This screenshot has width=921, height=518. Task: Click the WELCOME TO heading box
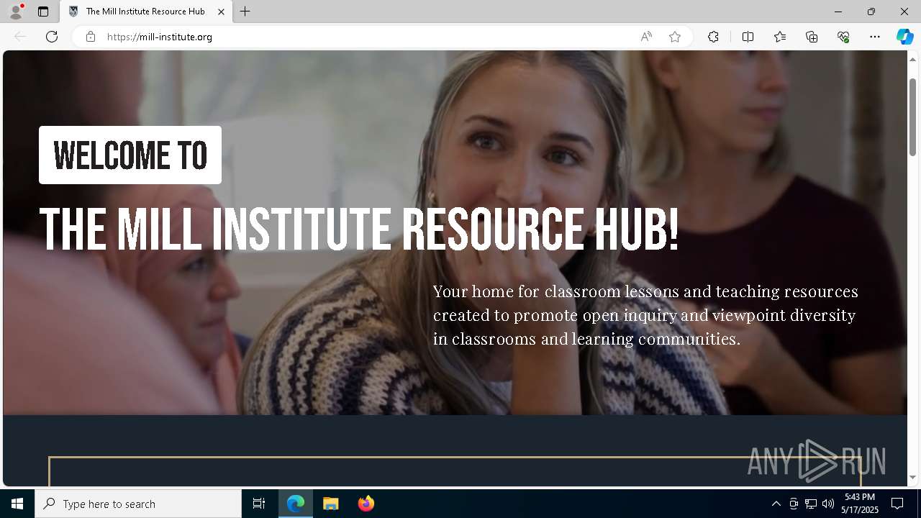130,155
